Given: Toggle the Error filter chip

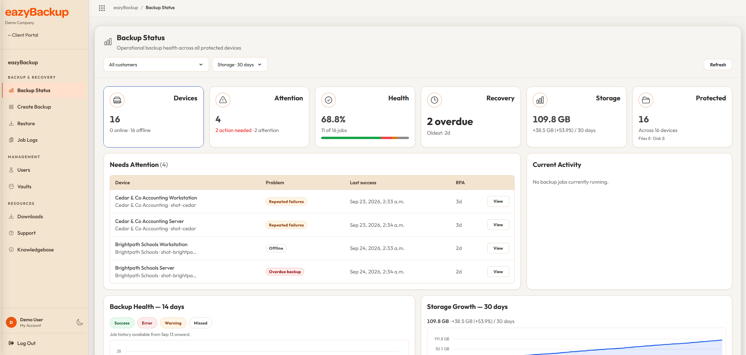Looking at the screenshot, I should point(147,323).
